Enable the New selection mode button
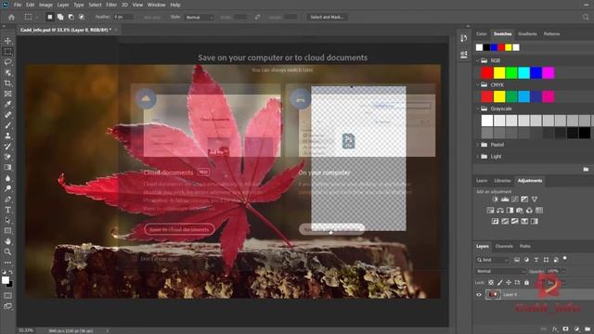The image size is (594, 334). (49, 17)
